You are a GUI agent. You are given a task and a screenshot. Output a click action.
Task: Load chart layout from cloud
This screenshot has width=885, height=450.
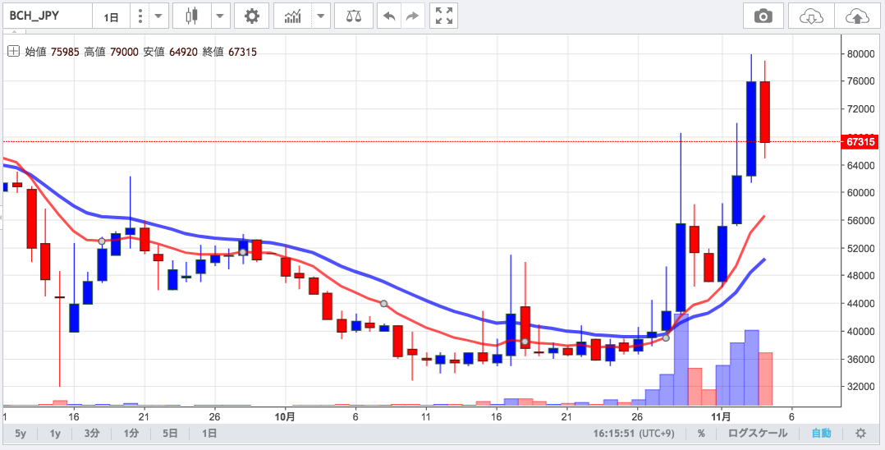click(811, 16)
